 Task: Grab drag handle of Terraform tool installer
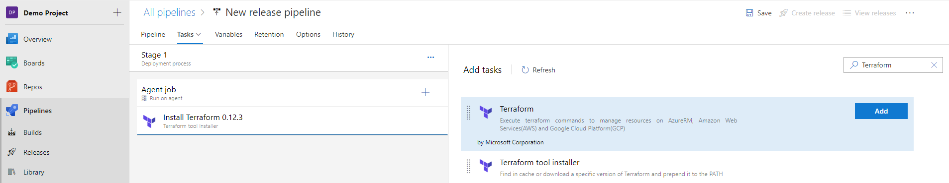point(468,166)
